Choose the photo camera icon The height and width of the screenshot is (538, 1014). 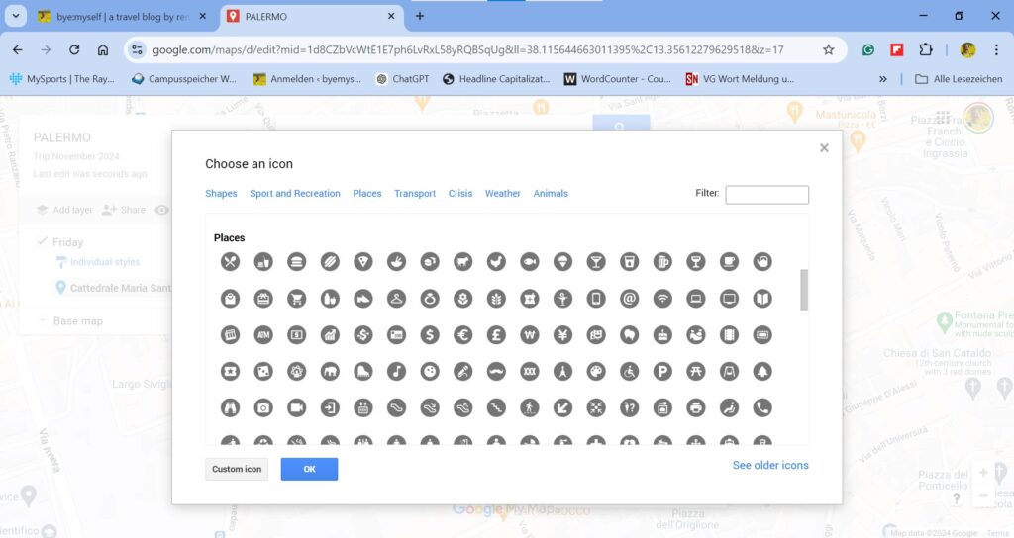point(263,407)
